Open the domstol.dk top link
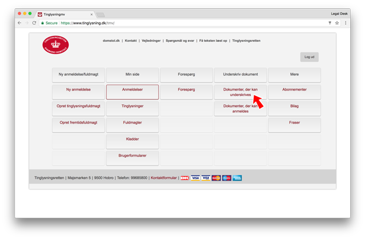Screen dimensions: 365x239 point(111,41)
